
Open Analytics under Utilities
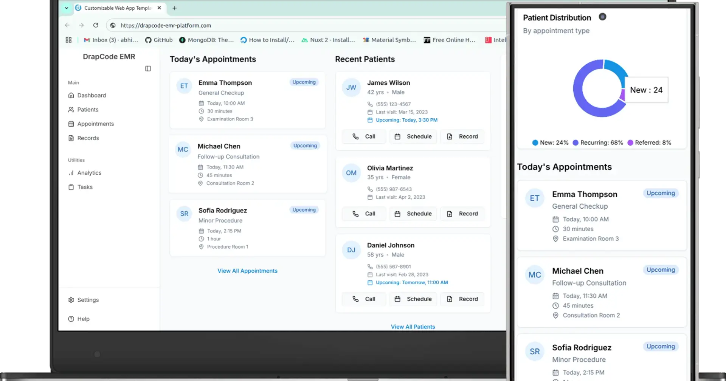pos(89,173)
